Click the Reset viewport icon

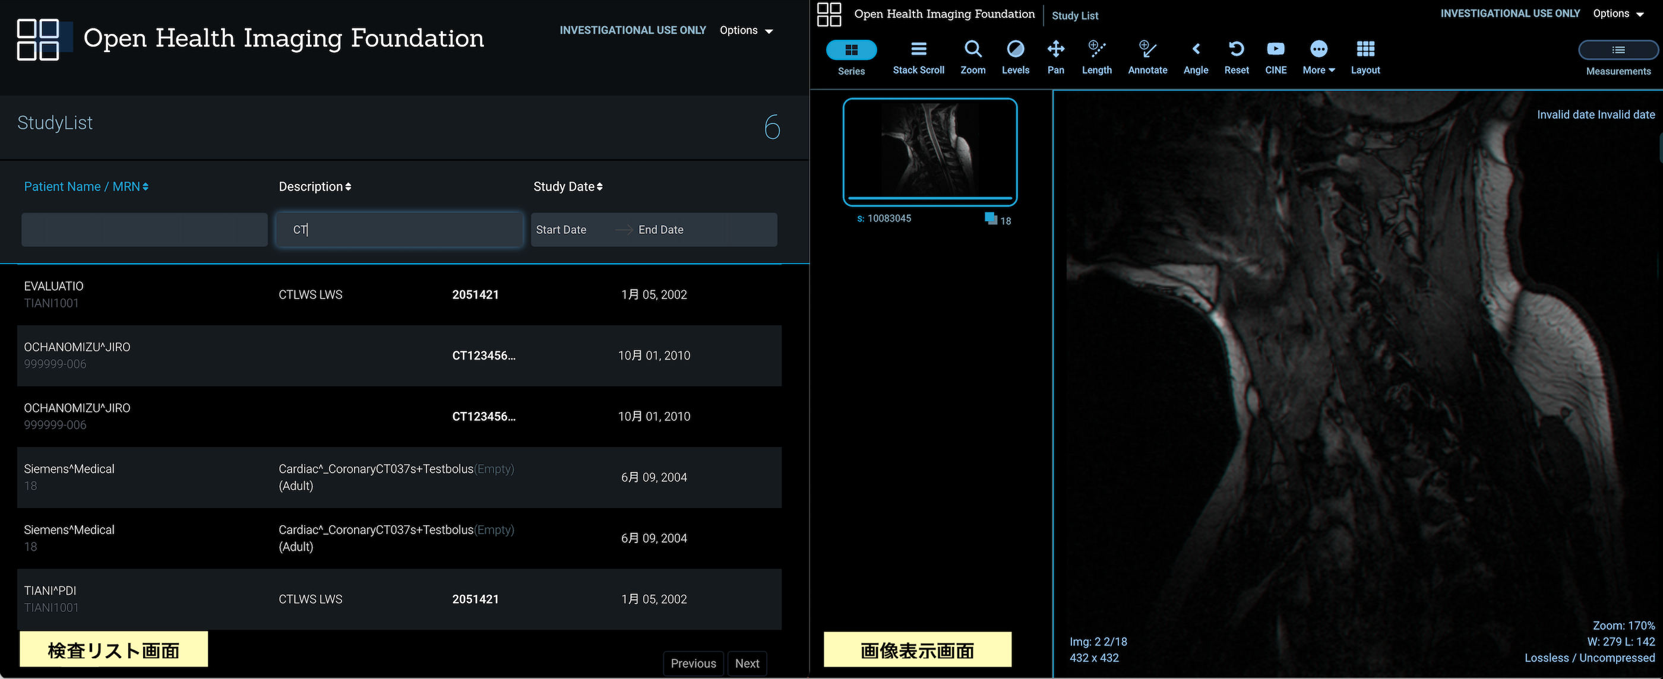(x=1237, y=57)
